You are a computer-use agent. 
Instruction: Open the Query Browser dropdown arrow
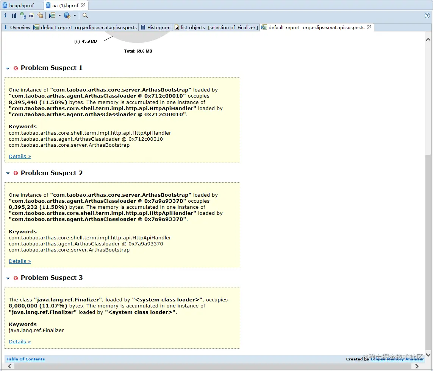pos(75,16)
